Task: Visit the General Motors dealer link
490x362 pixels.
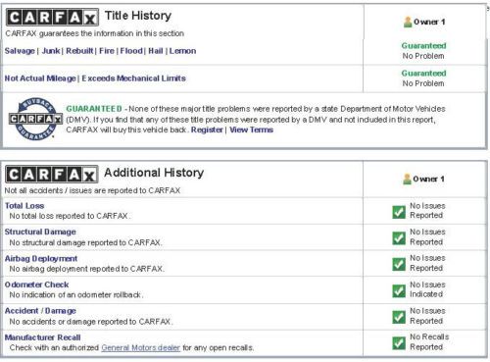Action: (140, 347)
